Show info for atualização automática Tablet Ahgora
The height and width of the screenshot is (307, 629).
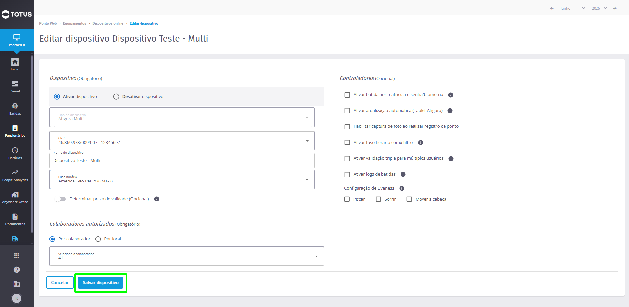[450, 111]
